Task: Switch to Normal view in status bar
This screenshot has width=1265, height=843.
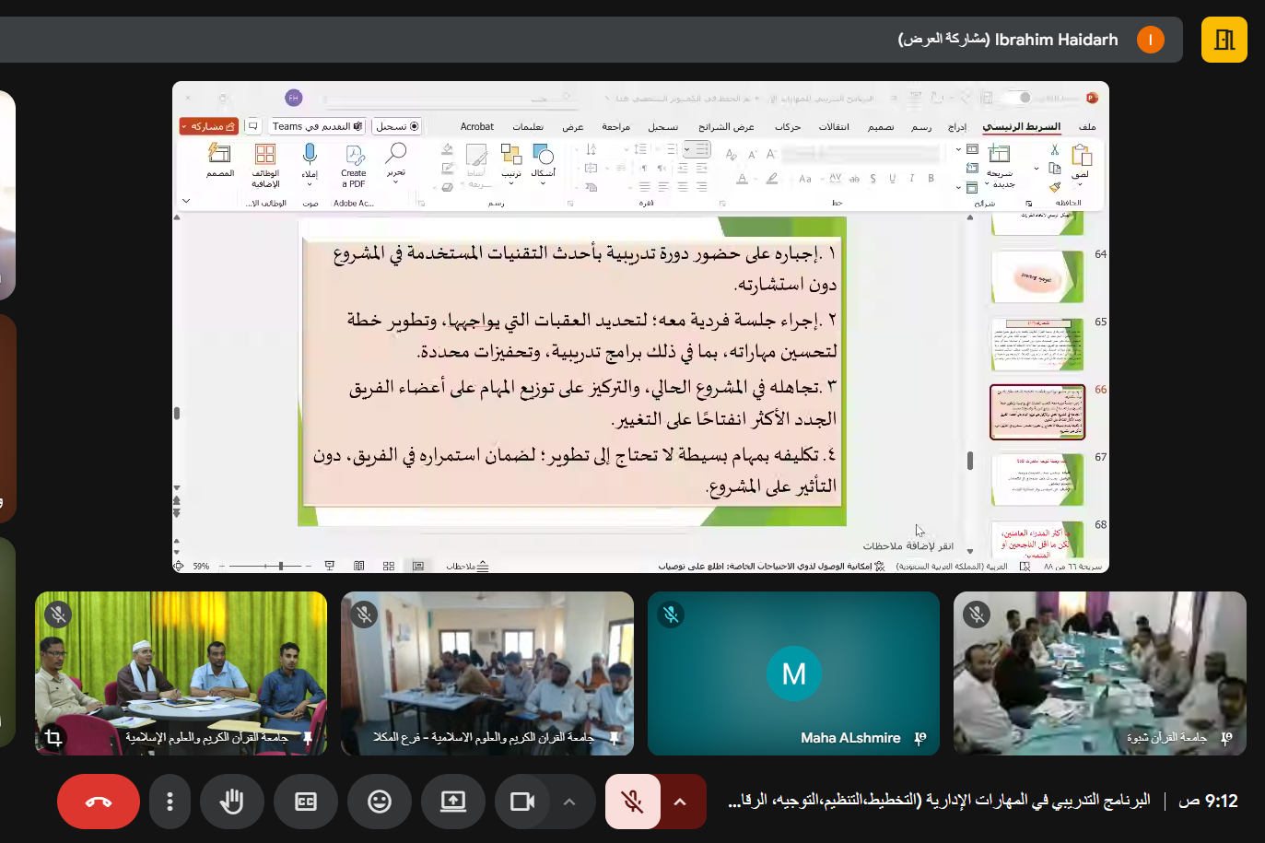Action: point(418,566)
